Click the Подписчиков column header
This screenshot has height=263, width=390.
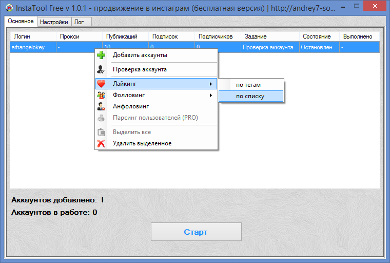(218, 36)
